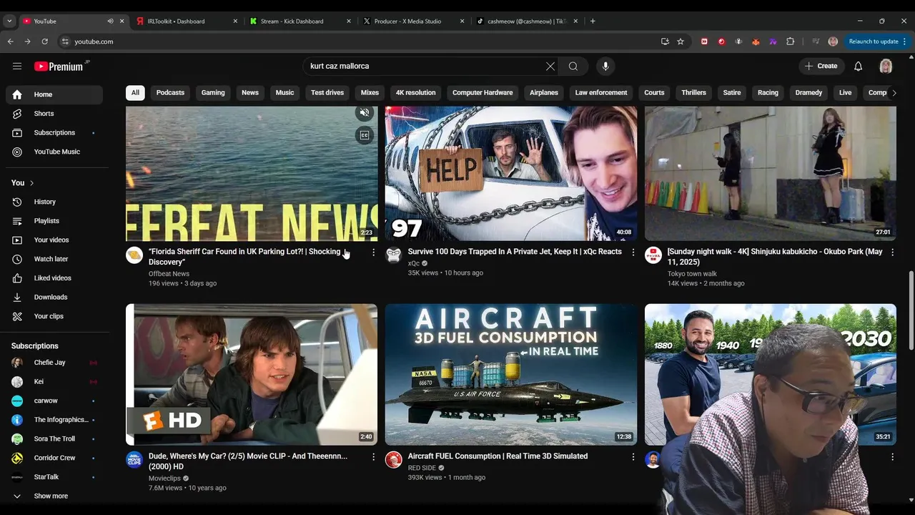The height and width of the screenshot is (515, 915).
Task: Select the All chip
Action: pyautogui.click(x=134, y=92)
